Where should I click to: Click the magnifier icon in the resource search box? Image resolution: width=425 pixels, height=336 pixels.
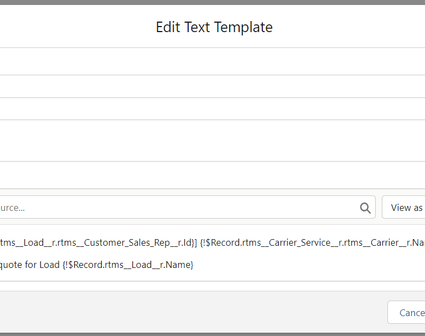(x=365, y=208)
